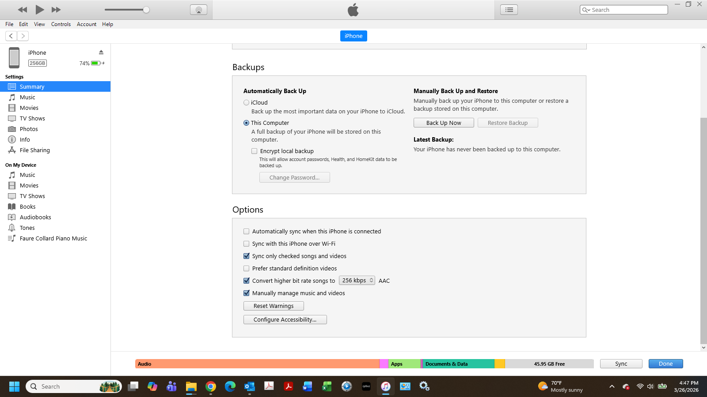Open iTunes from the Windows taskbar
Viewport: 707px width, 397px height.
coord(386,386)
